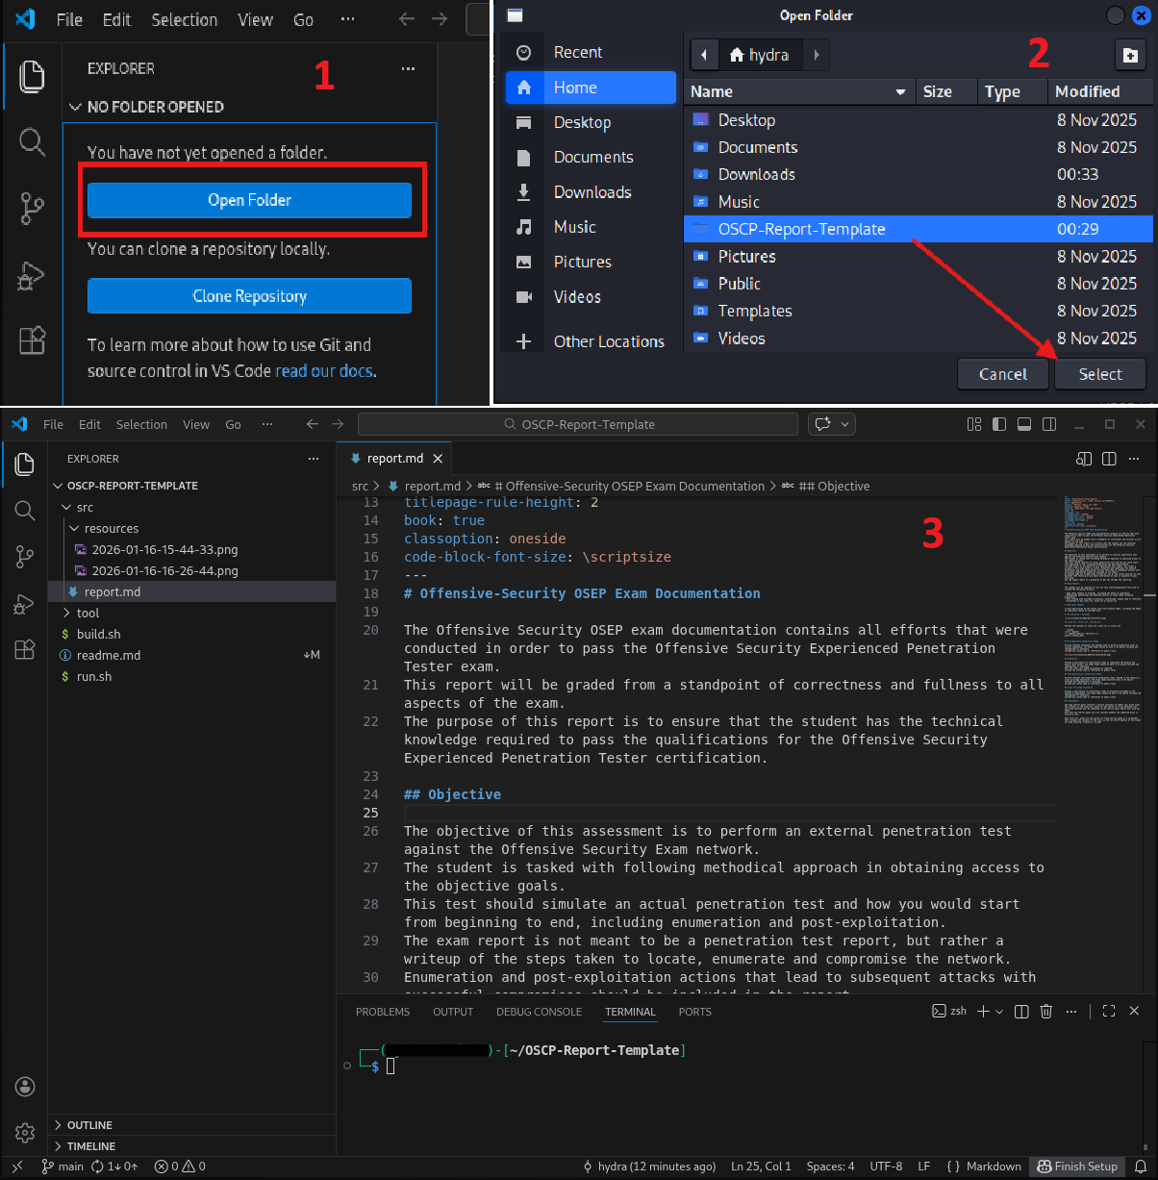Open Customize Layout icon in the title bar
This screenshot has height=1180, width=1158.
click(x=974, y=424)
